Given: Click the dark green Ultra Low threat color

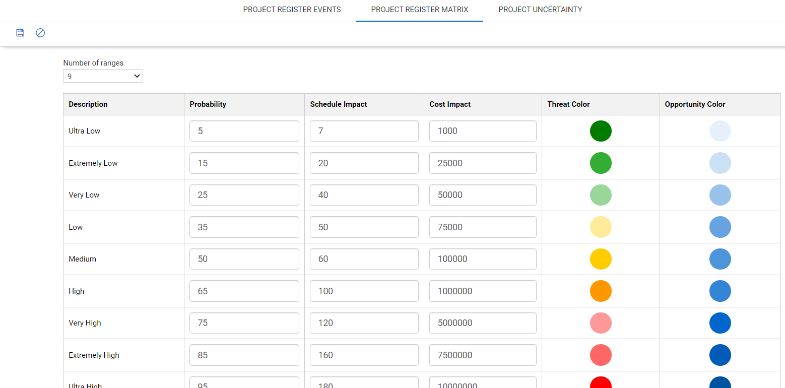Looking at the screenshot, I should 601,131.
